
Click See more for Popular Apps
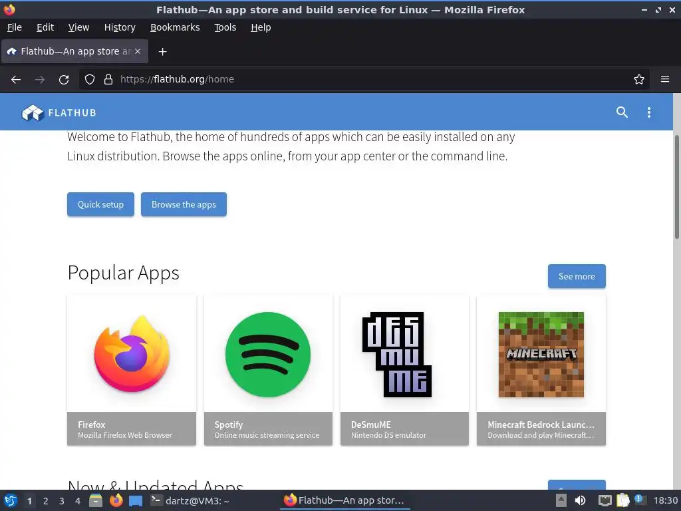click(577, 276)
